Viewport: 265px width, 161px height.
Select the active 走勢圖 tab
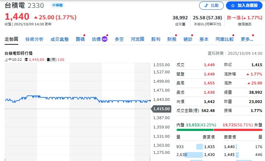12,39
